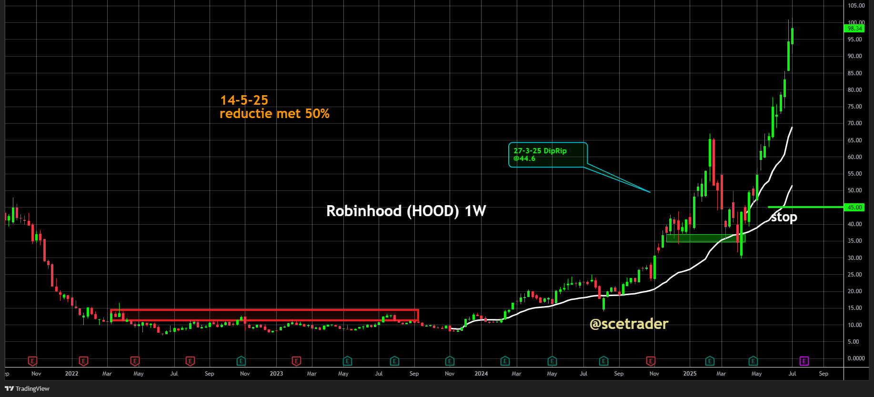Open the red earnings marker just after 2022 label

[x=83, y=361]
